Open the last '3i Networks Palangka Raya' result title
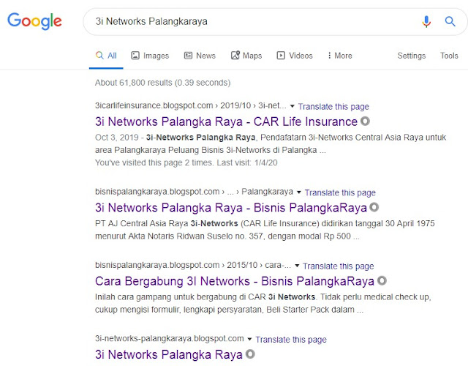Viewport: 468px width, 366px height. [x=169, y=354]
